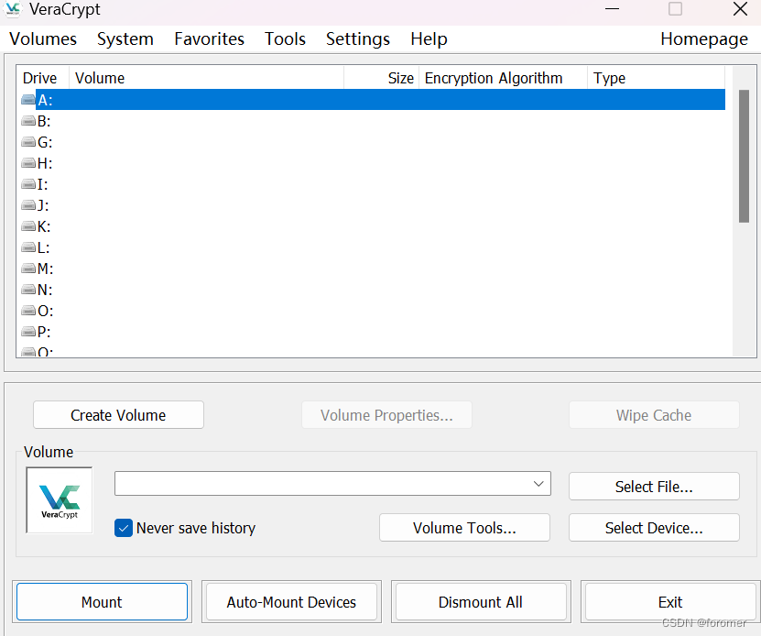Viewport: 761px width, 636px height.
Task: Click the Volume Properties button
Action: tap(386, 415)
